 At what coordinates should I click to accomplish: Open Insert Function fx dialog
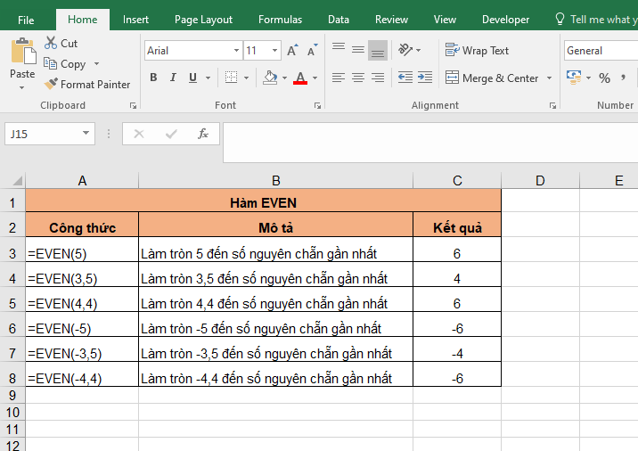coord(203,134)
